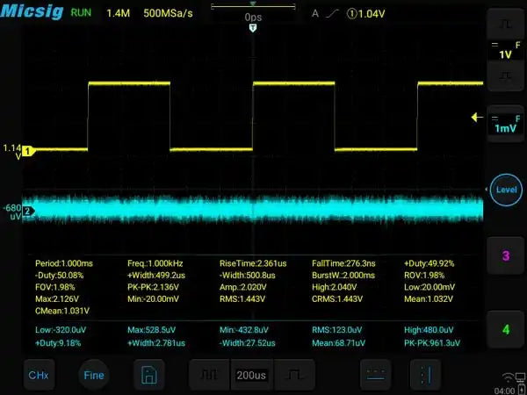This screenshot has height=395, width=527.
Task: Click the RUN status indicator
Action: (x=80, y=14)
